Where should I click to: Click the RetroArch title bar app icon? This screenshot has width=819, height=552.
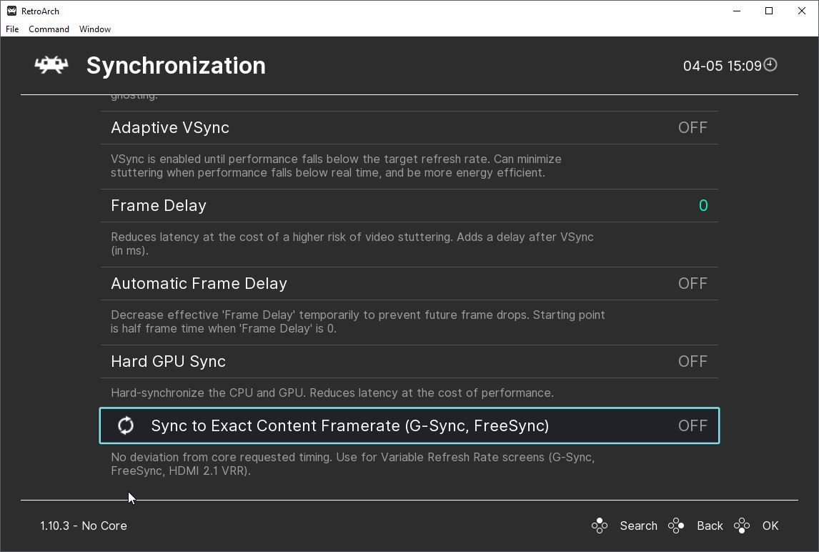pos(11,11)
